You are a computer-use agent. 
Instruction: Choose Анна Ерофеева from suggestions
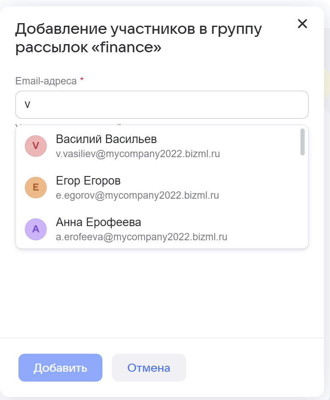[x=99, y=223]
